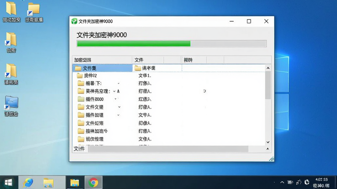
Task: Open Internet Explorer from the taskbar
Action: [x=28, y=182]
